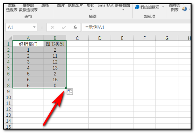Select row 5 header

pyautogui.click(x=8, y=68)
